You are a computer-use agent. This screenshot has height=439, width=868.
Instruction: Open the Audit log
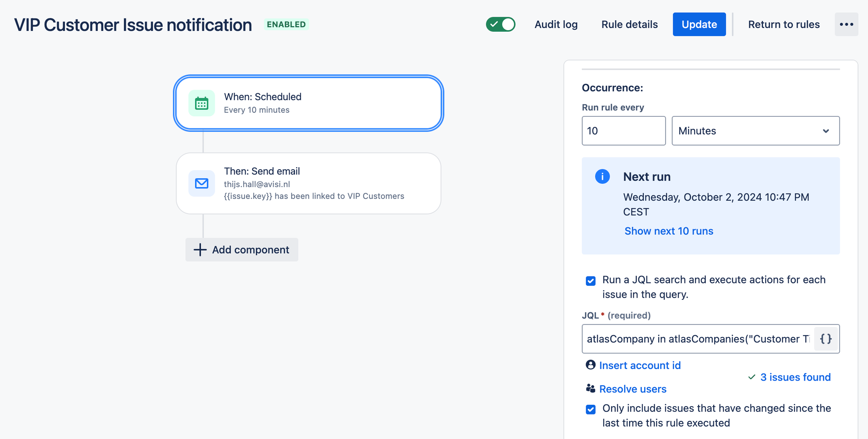556,24
